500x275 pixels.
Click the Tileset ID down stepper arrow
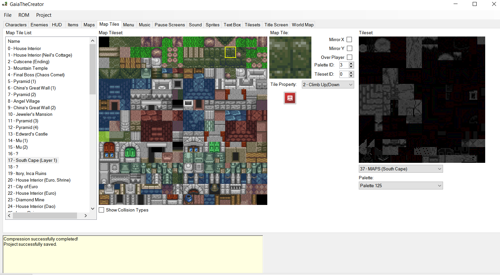351,76
